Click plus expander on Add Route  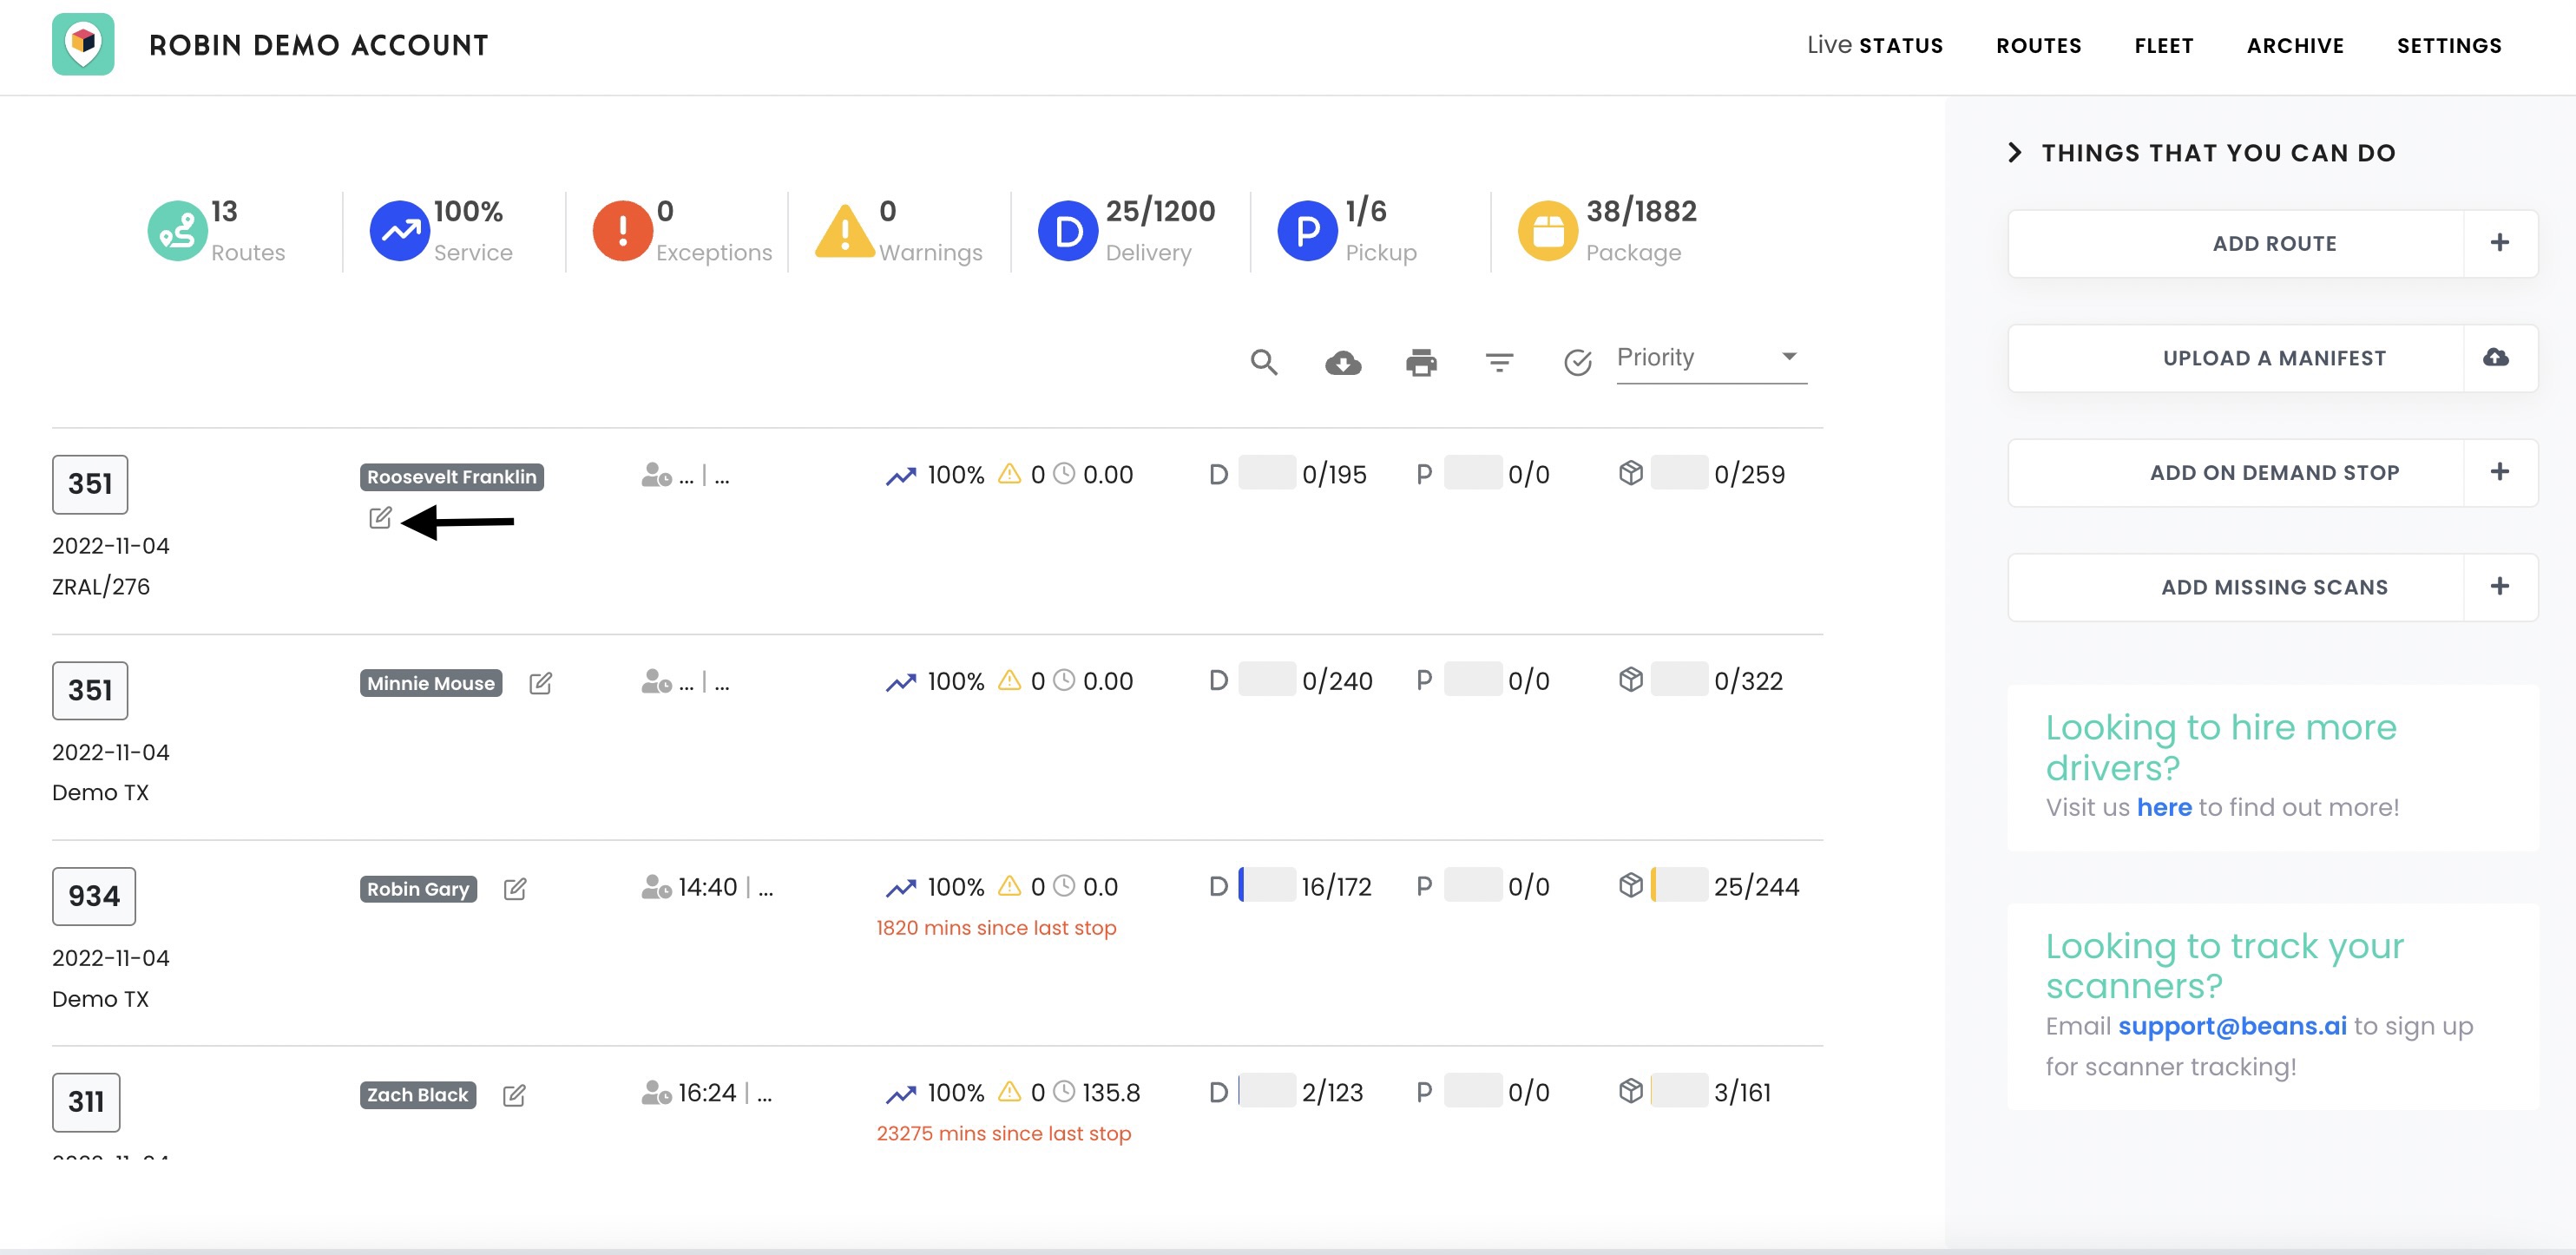2499,243
